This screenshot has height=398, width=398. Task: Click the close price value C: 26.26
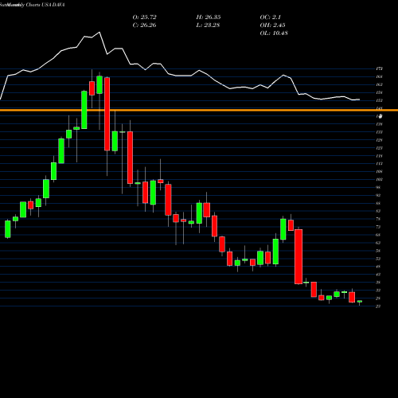pos(144,25)
